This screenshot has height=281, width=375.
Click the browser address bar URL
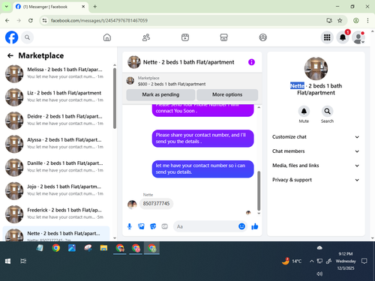[99, 20]
